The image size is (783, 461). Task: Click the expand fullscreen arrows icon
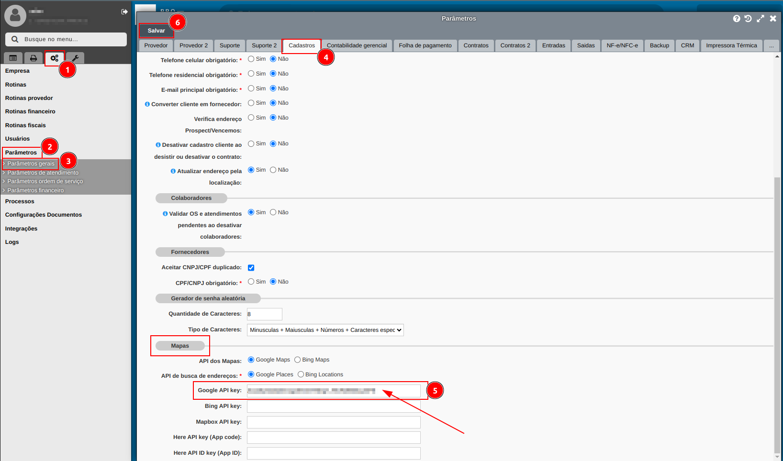point(761,19)
